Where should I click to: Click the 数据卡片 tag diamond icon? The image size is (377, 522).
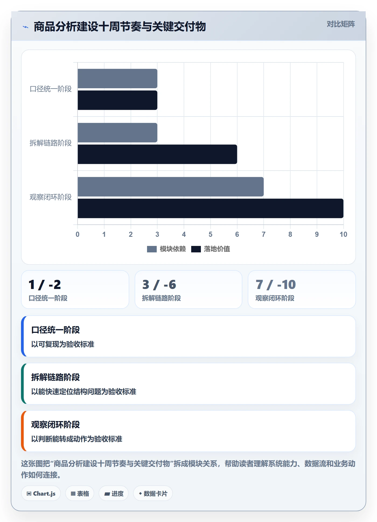coord(140,493)
